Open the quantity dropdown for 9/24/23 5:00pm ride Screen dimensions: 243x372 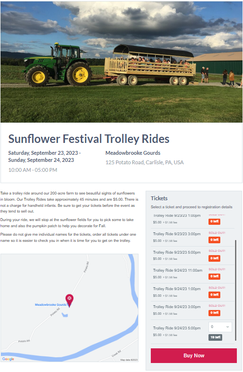(220, 327)
